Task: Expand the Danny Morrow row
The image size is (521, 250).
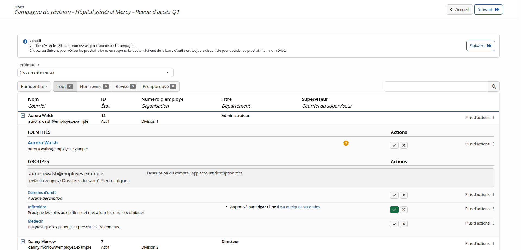Action: (x=23, y=242)
